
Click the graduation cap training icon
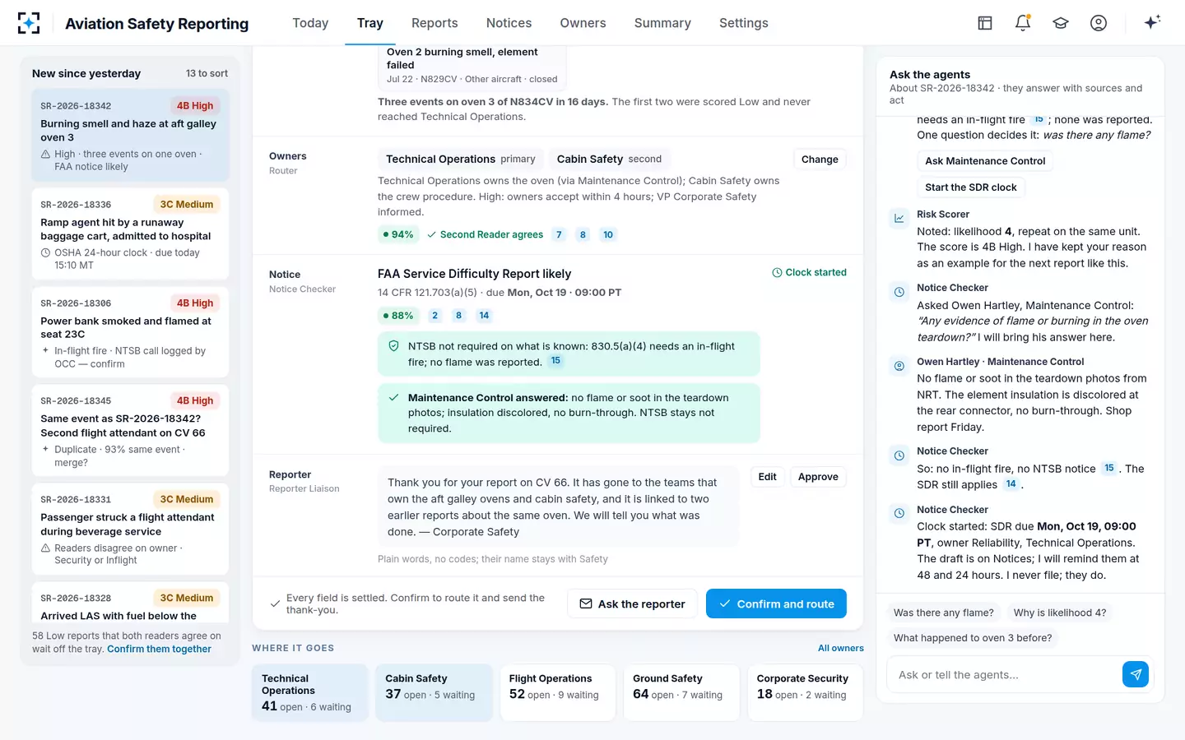click(x=1061, y=23)
